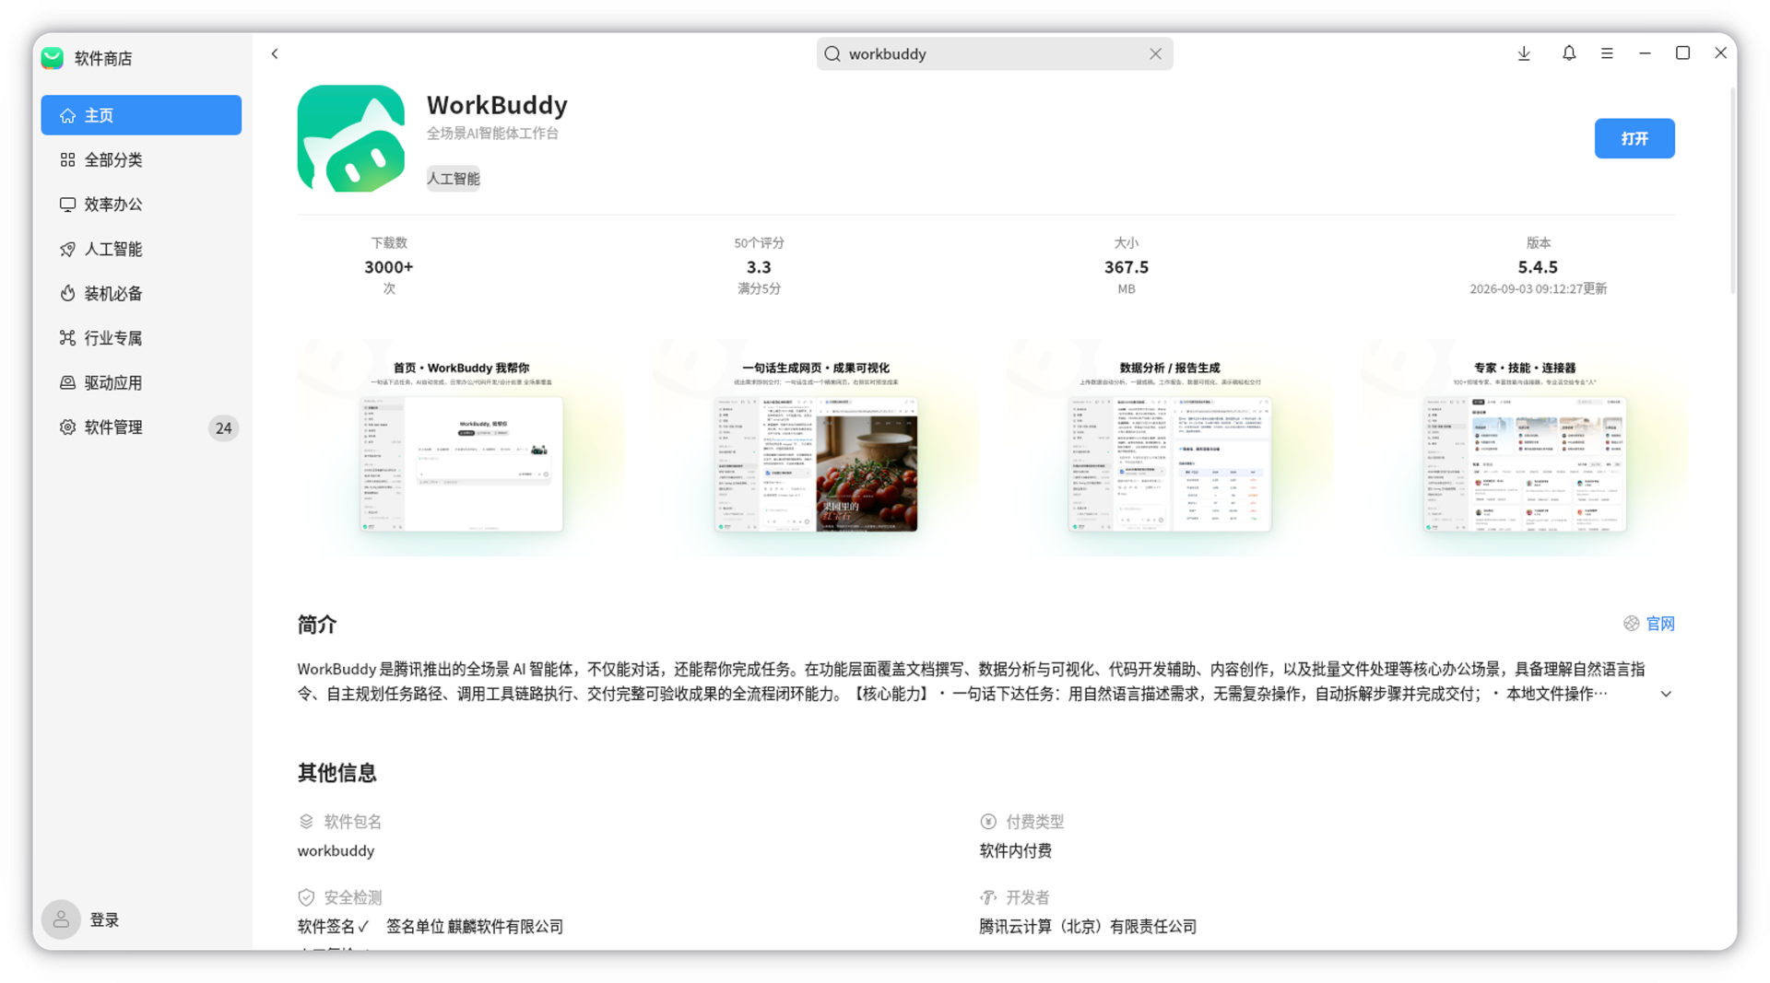Expand the 简介 description chevron

pos(1666,694)
